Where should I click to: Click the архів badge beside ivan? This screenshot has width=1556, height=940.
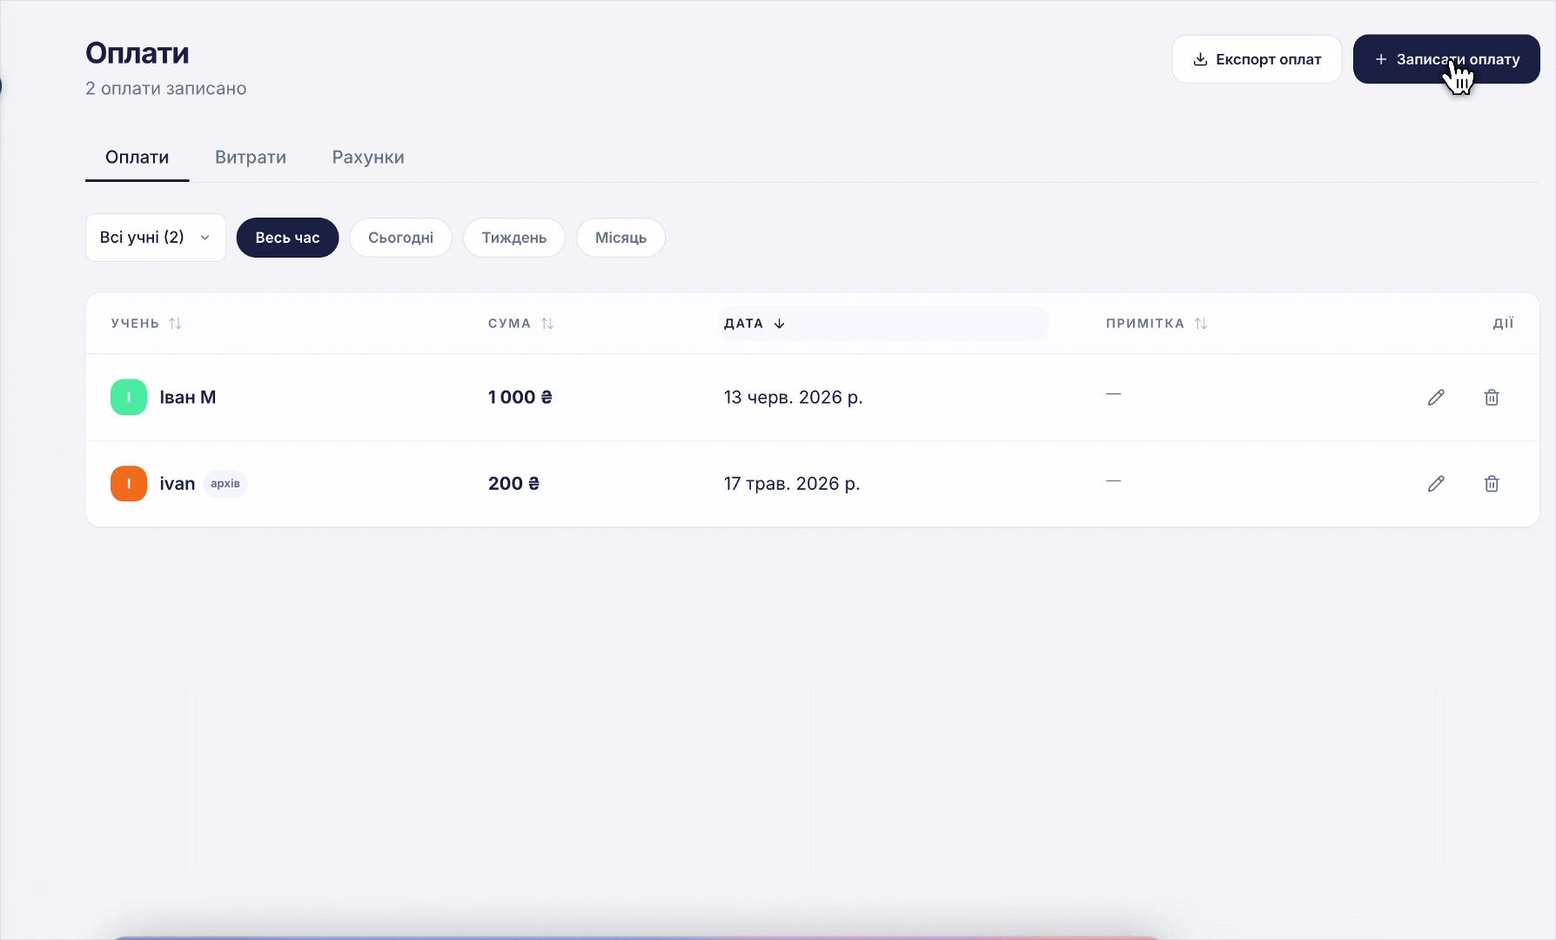(225, 484)
